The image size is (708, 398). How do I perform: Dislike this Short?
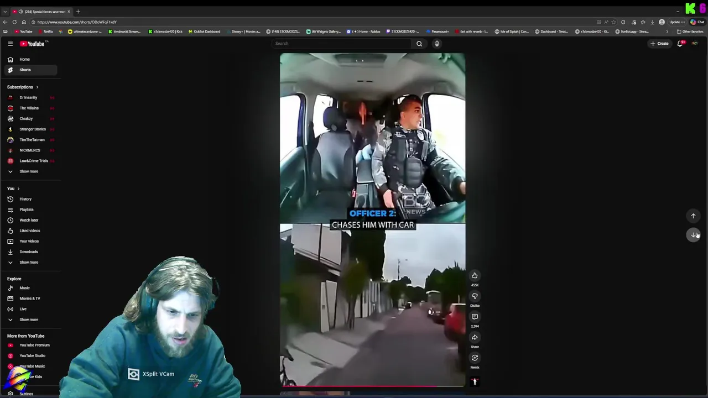(475, 296)
